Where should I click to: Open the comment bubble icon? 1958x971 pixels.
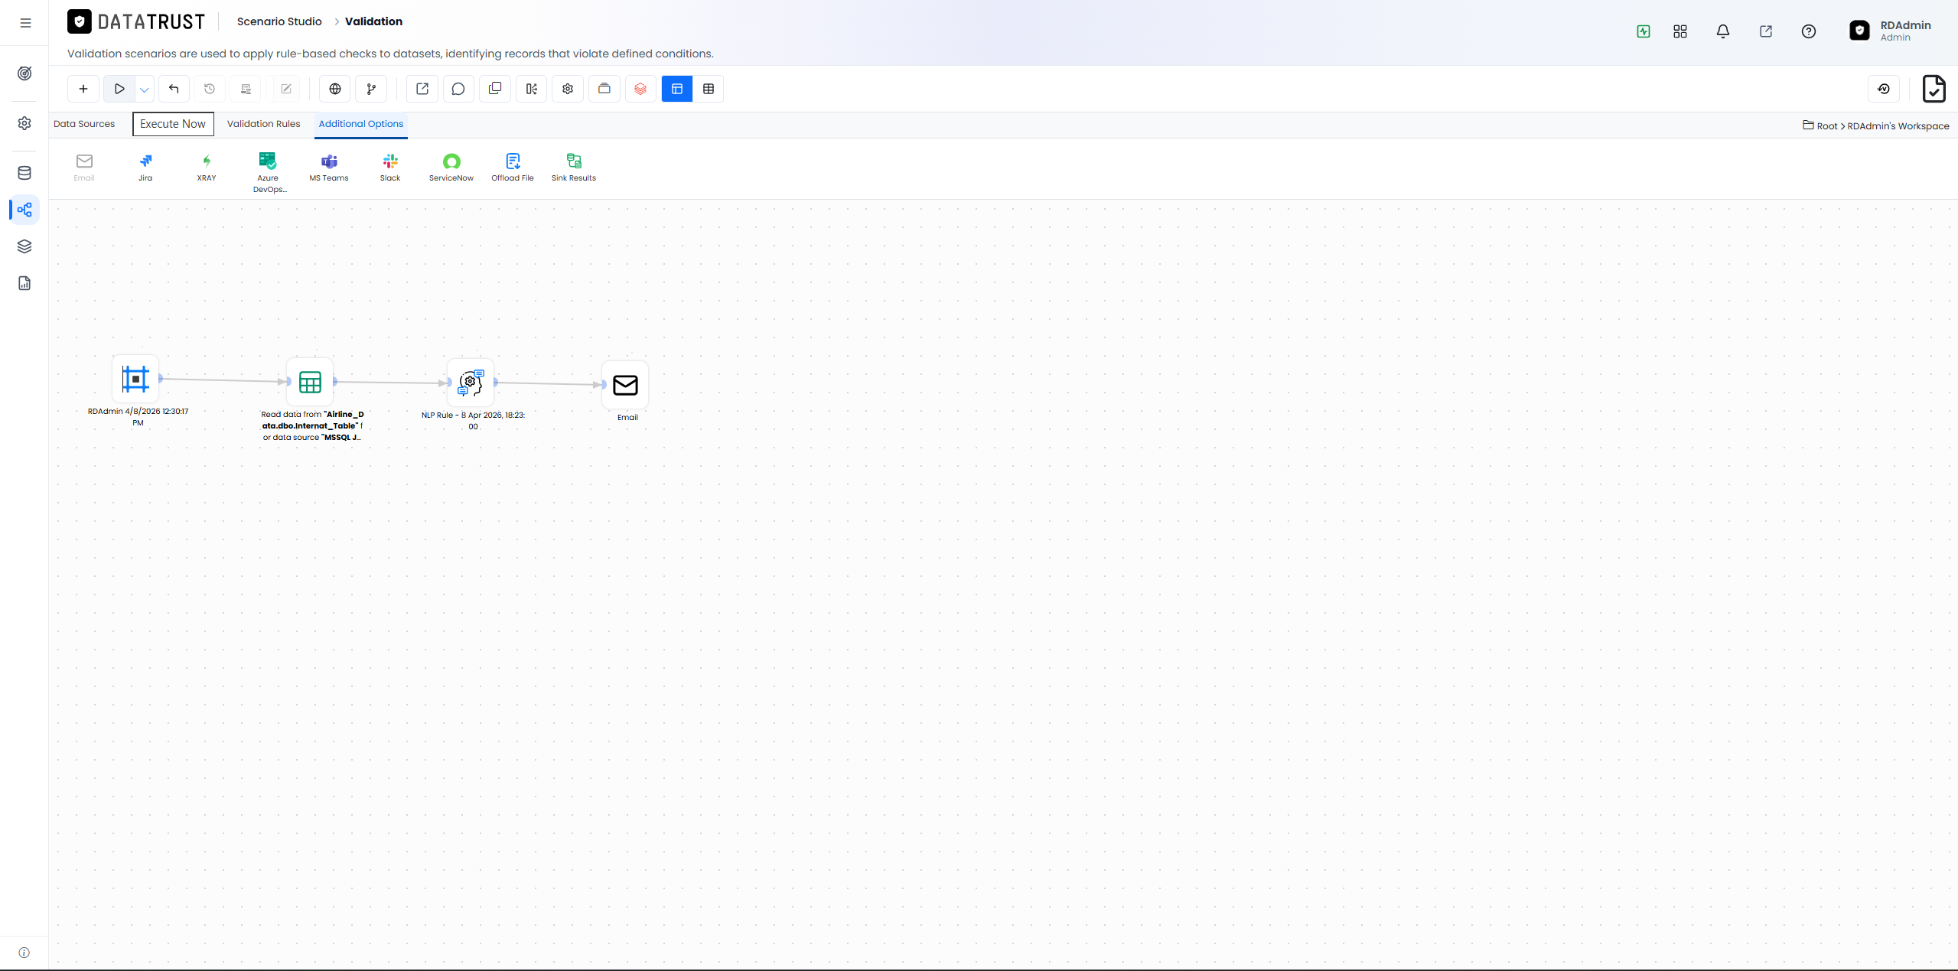pos(458,89)
